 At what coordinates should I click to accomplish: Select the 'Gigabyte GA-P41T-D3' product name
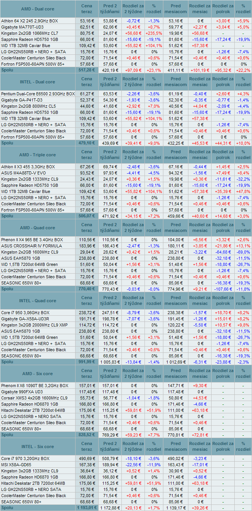(x=22, y=100)
